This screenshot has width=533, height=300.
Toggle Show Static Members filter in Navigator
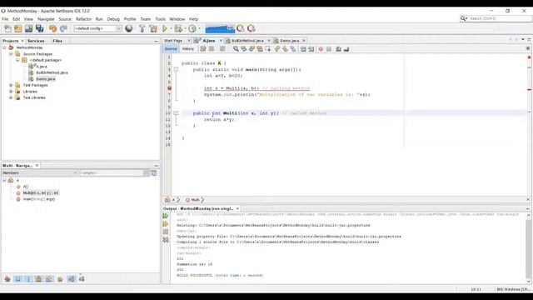click(x=28, y=279)
